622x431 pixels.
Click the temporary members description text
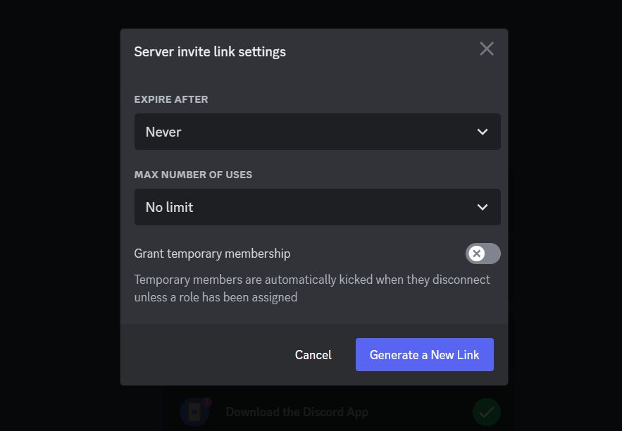click(312, 288)
